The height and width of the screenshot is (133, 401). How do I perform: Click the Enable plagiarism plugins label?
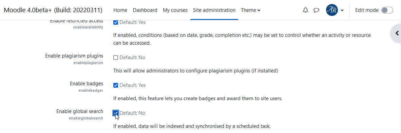pyautogui.click(x=74, y=56)
